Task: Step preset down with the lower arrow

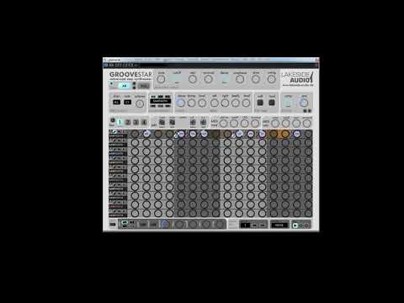Action: tap(134, 88)
